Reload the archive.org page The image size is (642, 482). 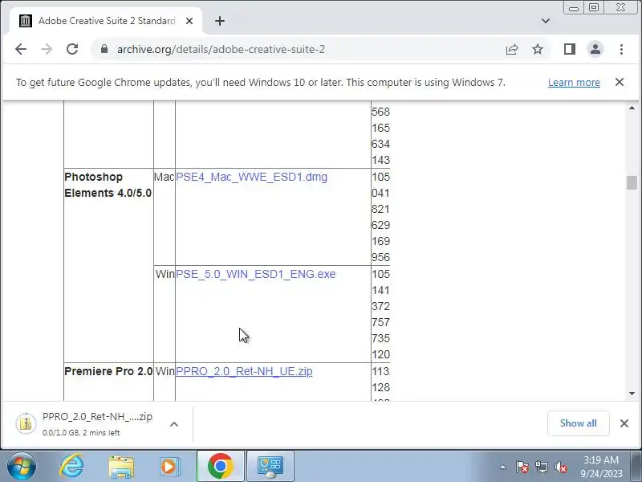72,49
